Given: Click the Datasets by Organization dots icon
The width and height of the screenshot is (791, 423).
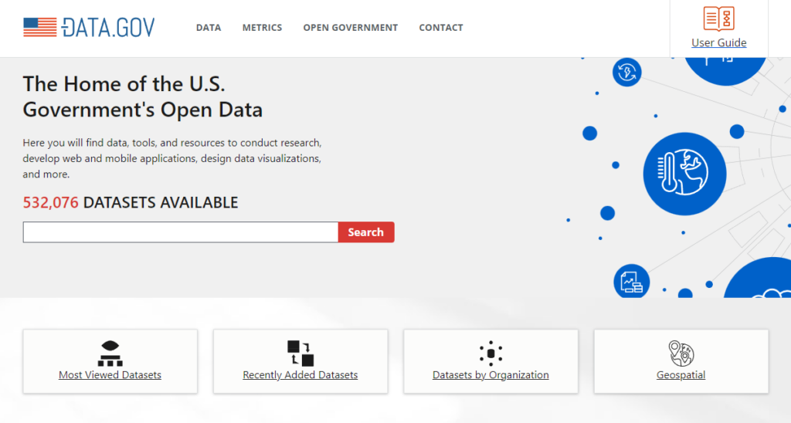Looking at the screenshot, I should pos(491,353).
